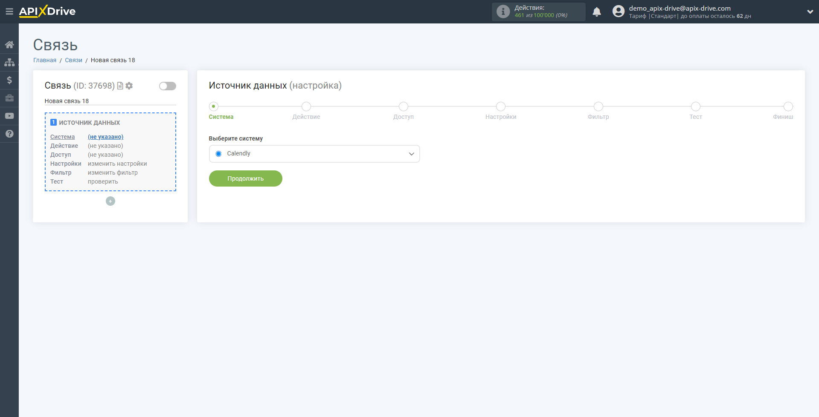Click the actions counter 461 из 100'000
This screenshot has width=819, height=417.
pos(541,15)
